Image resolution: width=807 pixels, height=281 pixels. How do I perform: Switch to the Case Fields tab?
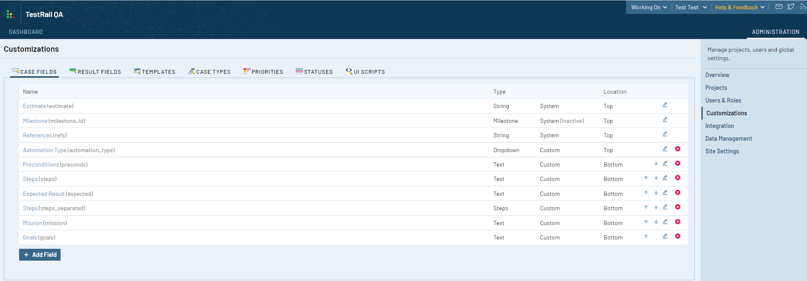tap(34, 72)
